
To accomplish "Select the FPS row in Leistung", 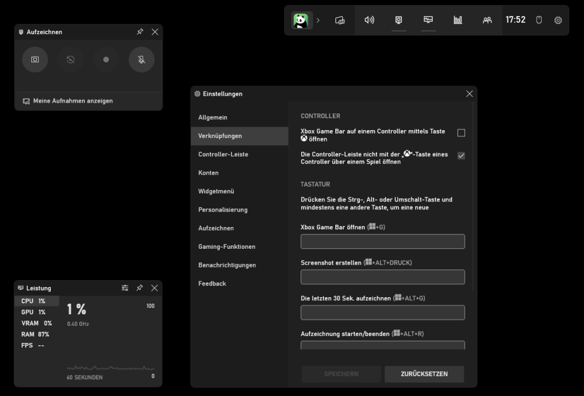I will coord(36,346).
